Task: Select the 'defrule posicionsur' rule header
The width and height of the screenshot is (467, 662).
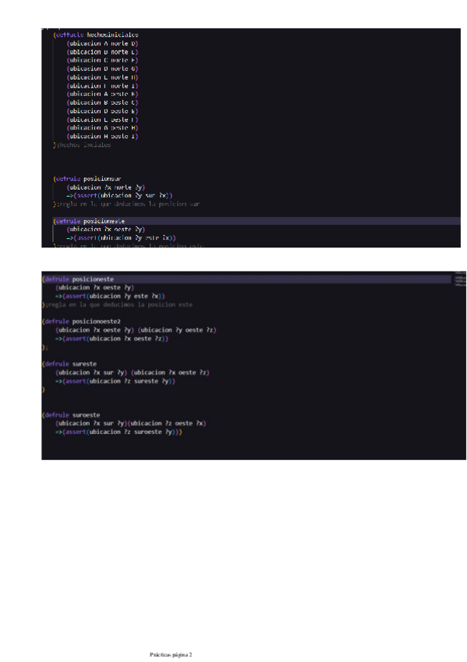Action: point(87,179)
